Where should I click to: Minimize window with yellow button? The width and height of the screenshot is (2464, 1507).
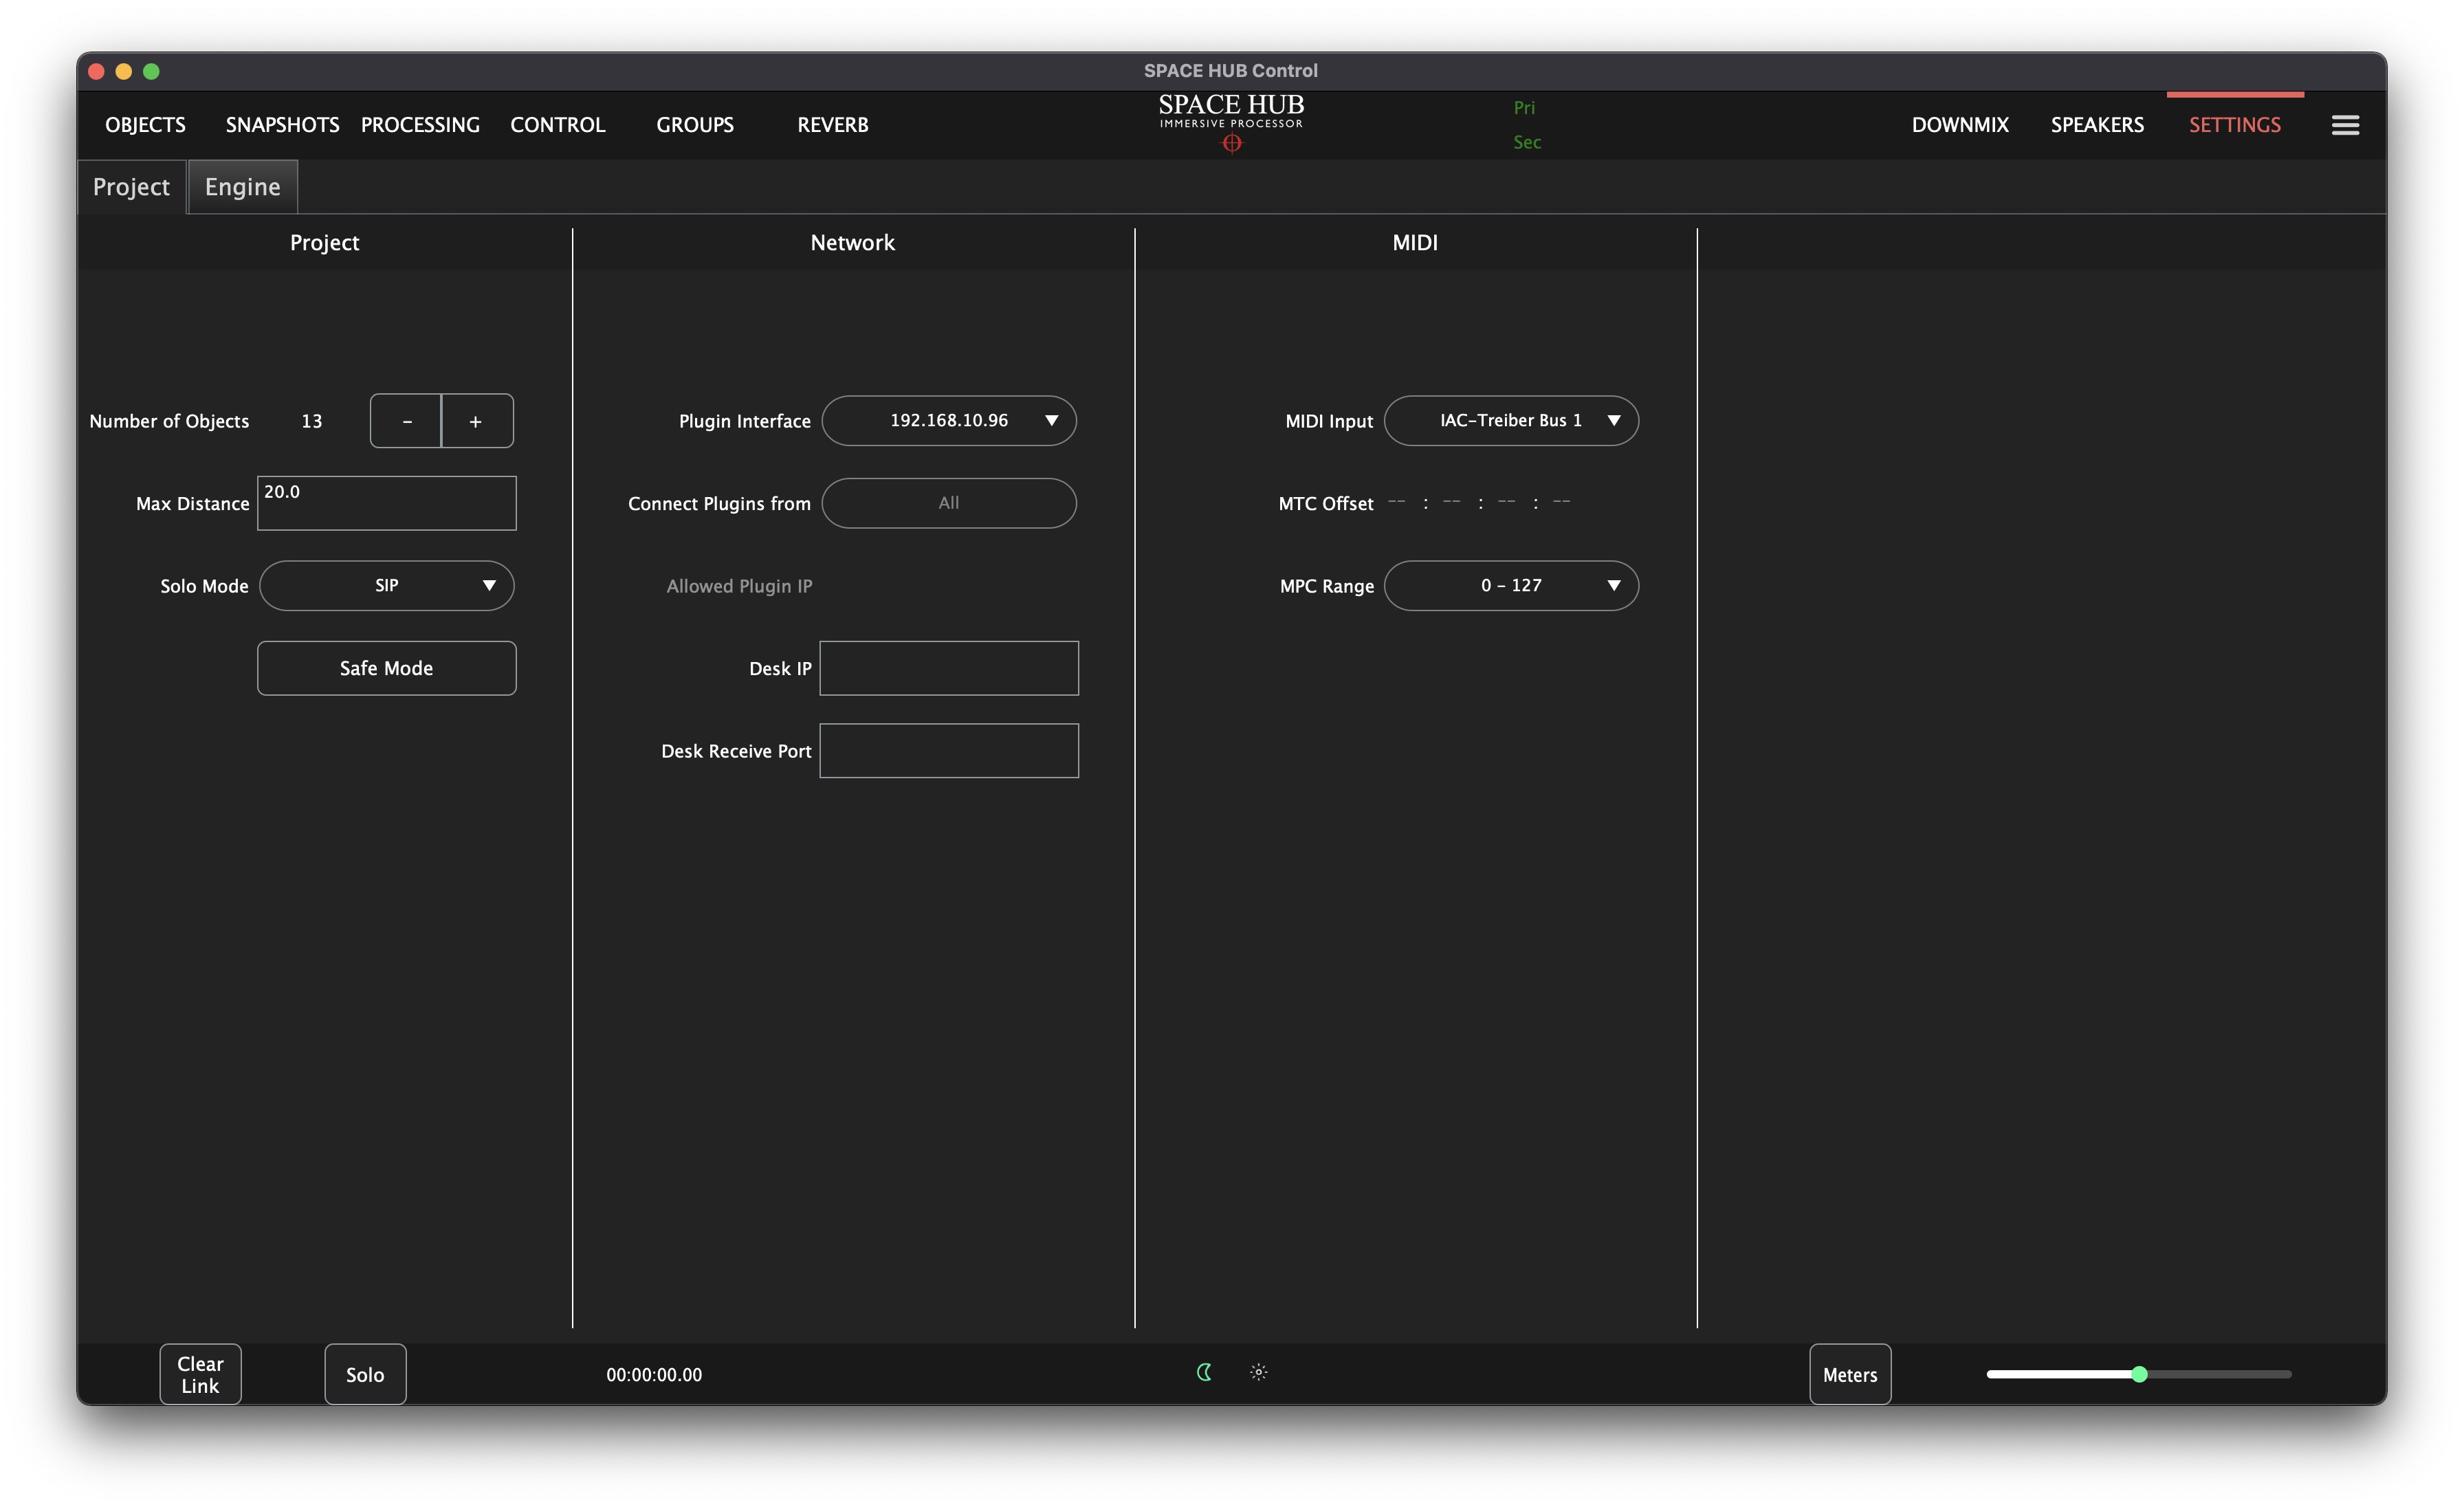coord(124,71)
